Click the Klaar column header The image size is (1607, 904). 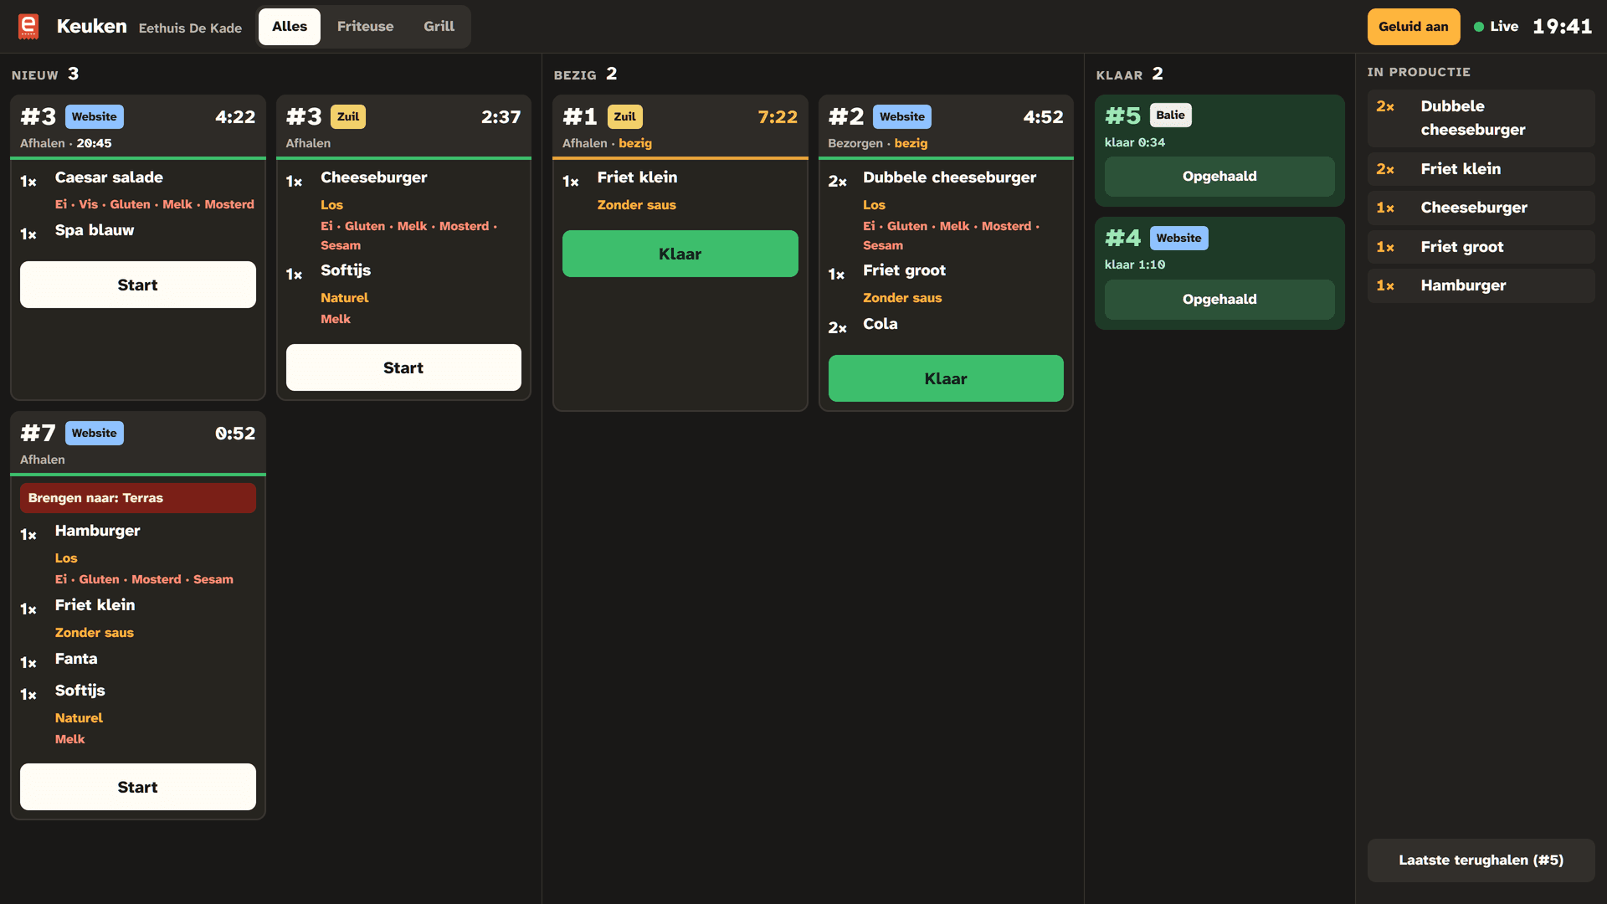click(x=1129, y=74)
